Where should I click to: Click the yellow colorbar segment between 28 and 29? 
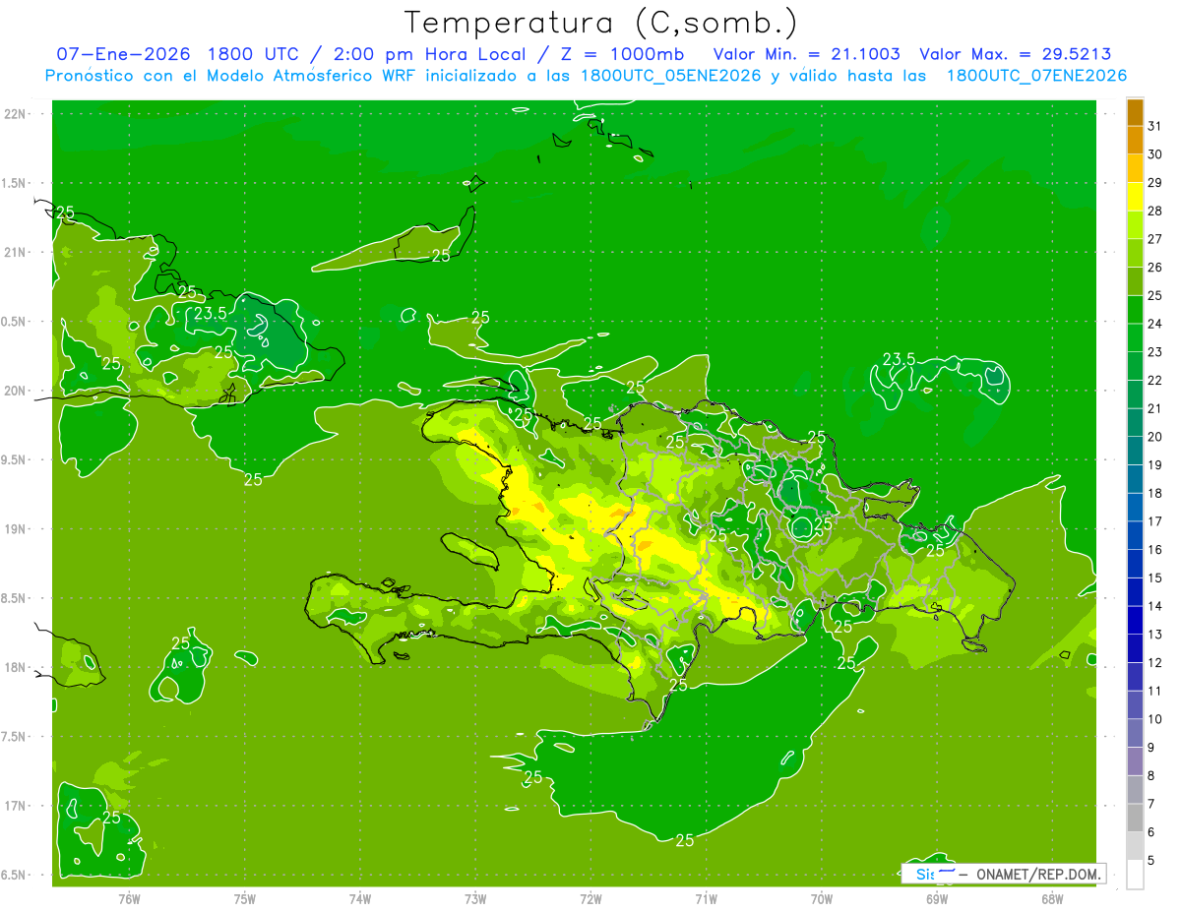click(x=1136, y=197)
